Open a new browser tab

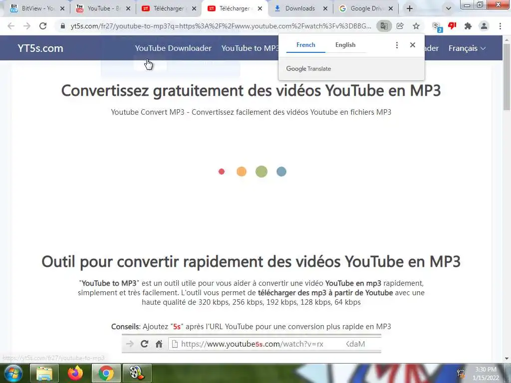(x=410, y=8)
